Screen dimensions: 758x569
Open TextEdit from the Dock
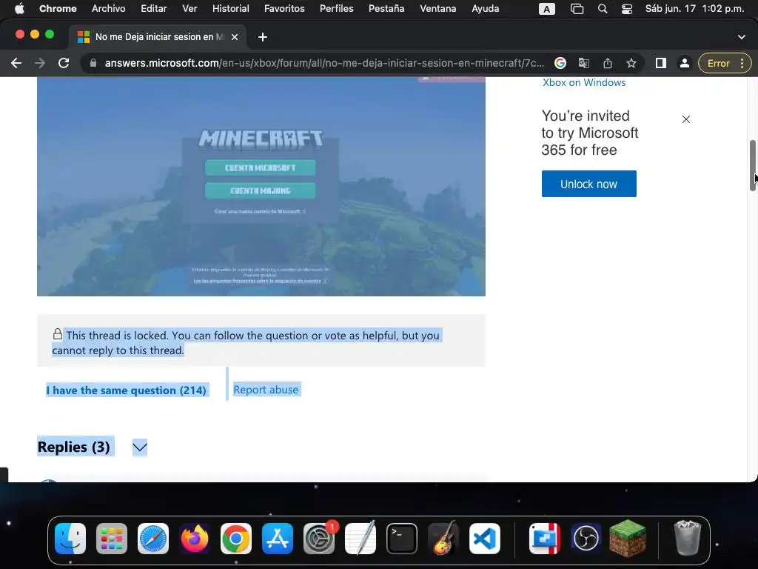tap(360, 538)
